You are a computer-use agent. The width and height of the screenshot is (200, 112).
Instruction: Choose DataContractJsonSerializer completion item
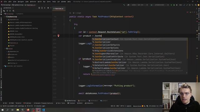[x=140, y=65]
